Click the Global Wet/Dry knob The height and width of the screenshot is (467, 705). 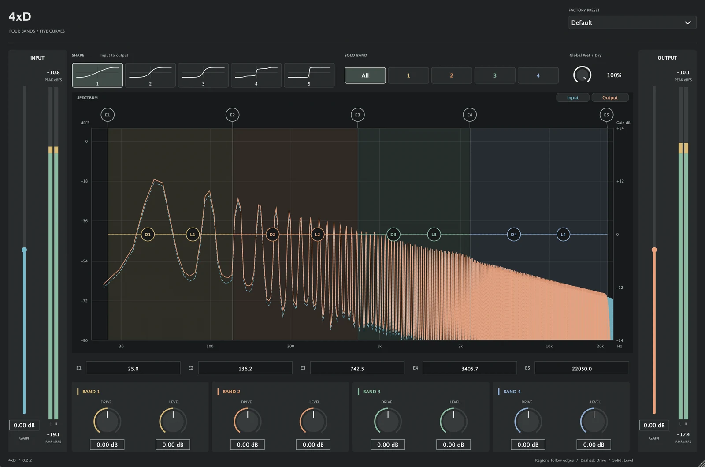[582, 75]
